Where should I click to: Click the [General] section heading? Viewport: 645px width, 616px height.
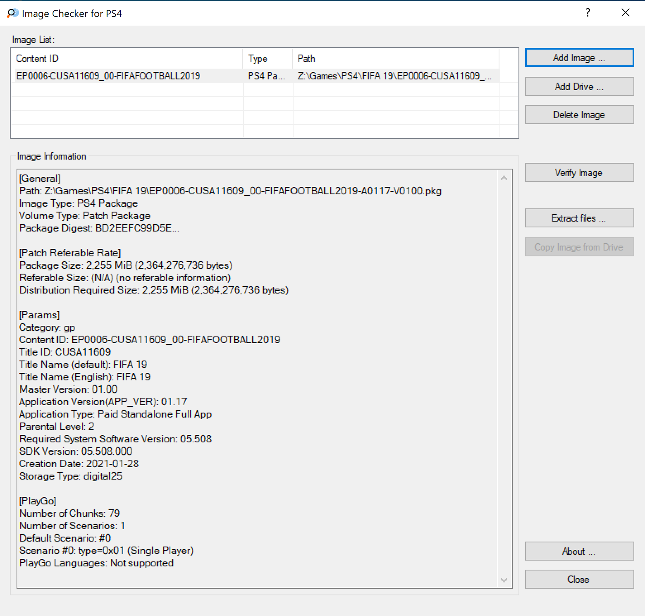pyautogui.click(x=40, y=178)
